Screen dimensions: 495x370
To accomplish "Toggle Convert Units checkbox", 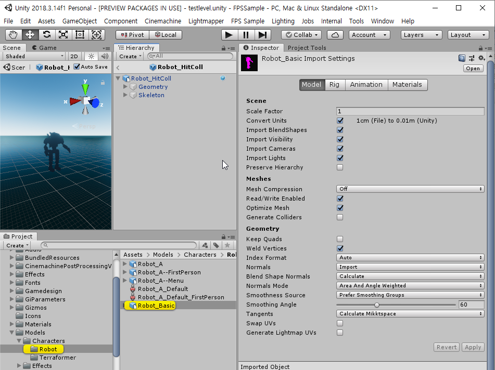I will click(x=340, y=121).
